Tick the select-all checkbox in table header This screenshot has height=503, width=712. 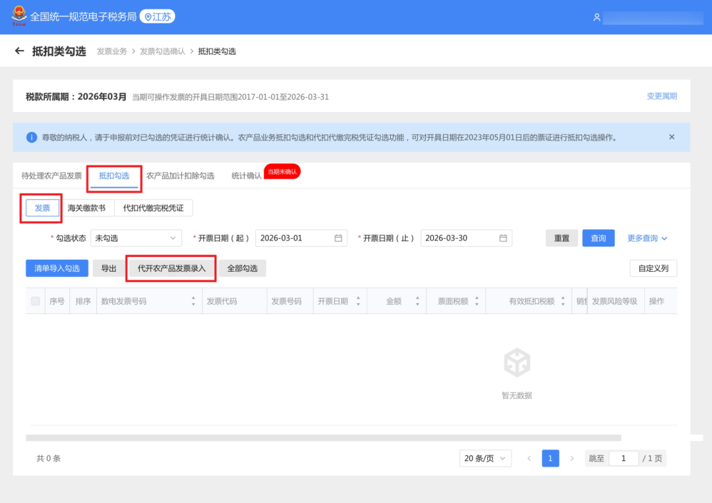coord(36,301)
